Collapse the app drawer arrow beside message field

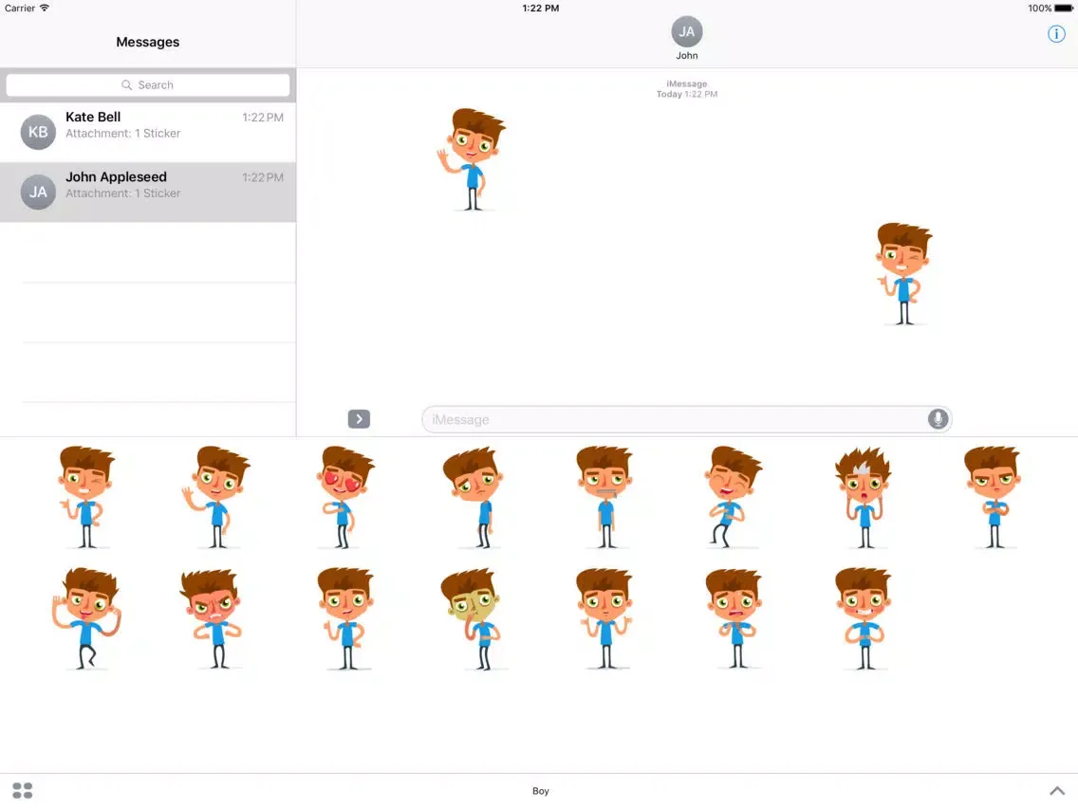[x=359, y=419]
